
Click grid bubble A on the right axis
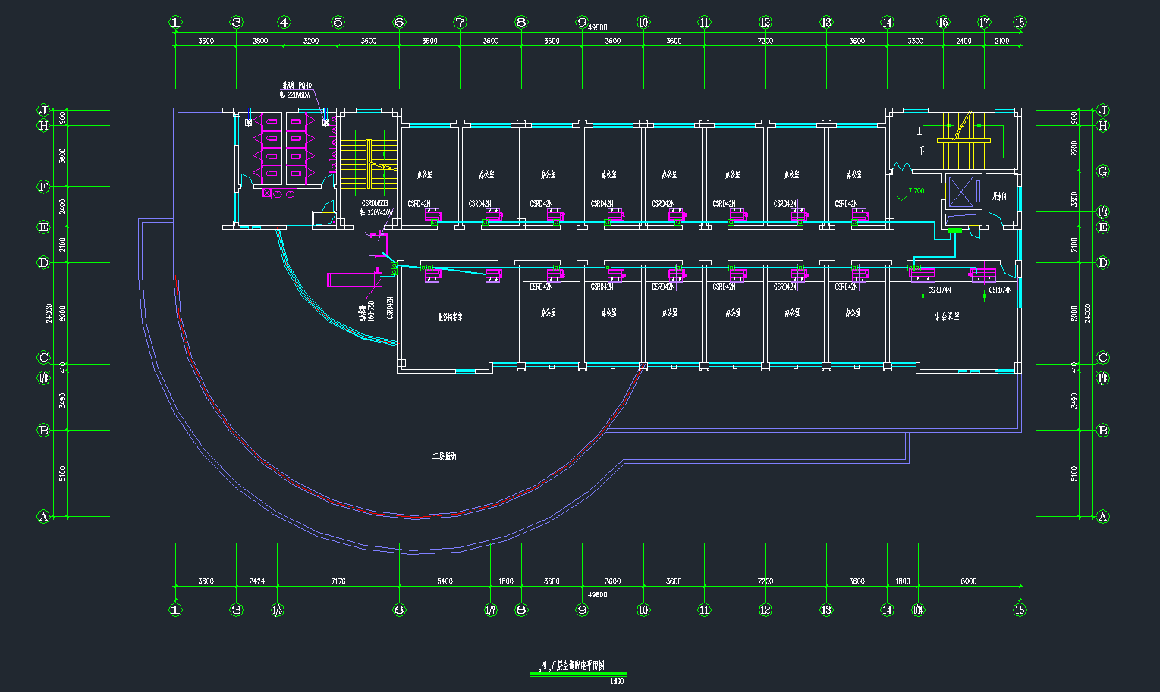tap(1103, 517)
